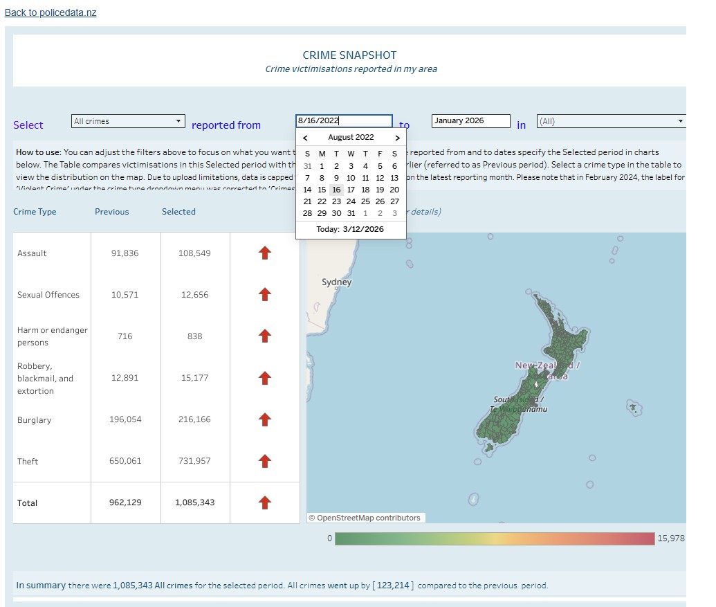Click the CRIME SNAPSHOT title
This screenshot has height=607, width=716.
coord(350,55)
